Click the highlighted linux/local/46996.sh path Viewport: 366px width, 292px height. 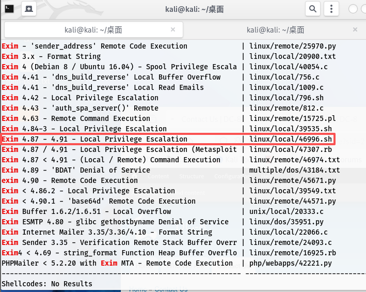[290, 139]
